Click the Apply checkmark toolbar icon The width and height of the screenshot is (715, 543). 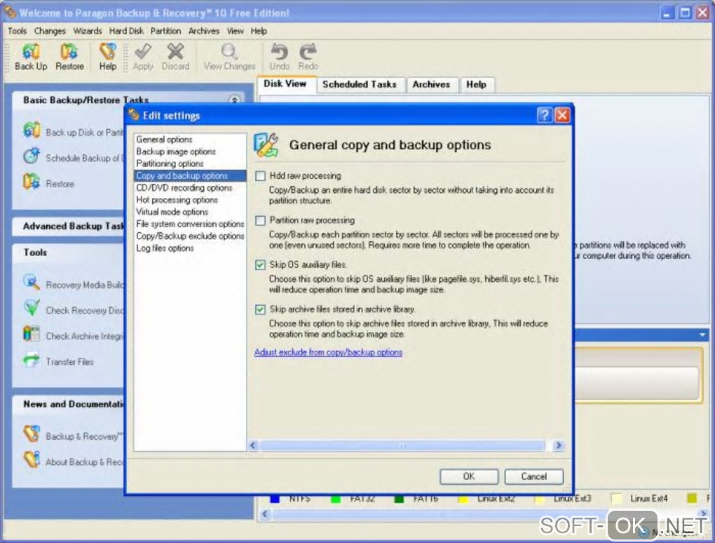click(x=143, y=52)
